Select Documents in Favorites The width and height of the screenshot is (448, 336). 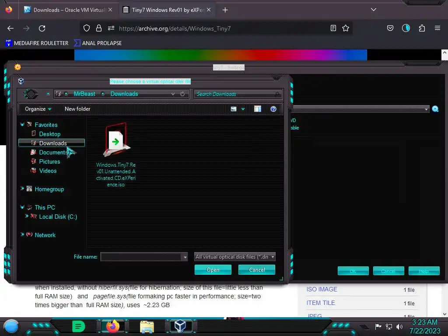click(53, 152)
